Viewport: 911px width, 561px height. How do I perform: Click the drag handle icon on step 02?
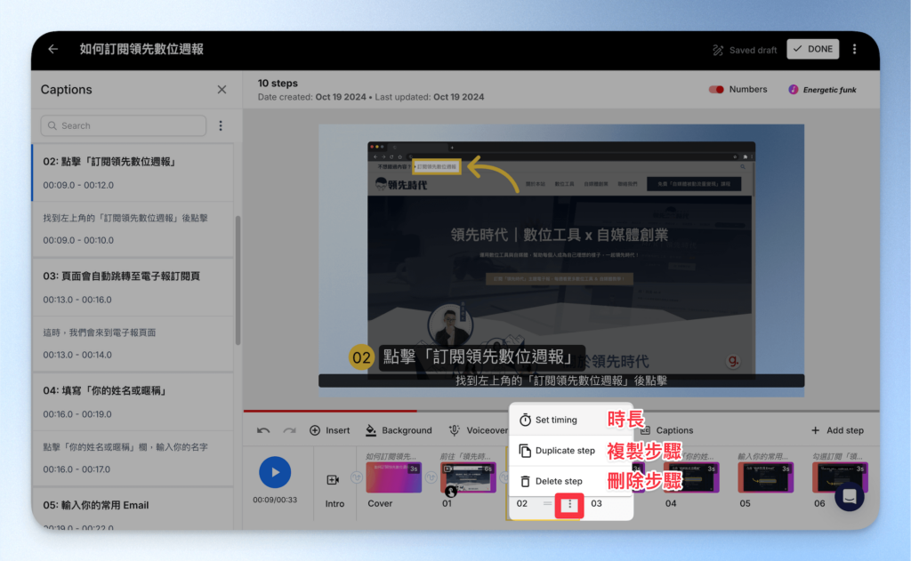pyautogui.click(x=547, y=503)
